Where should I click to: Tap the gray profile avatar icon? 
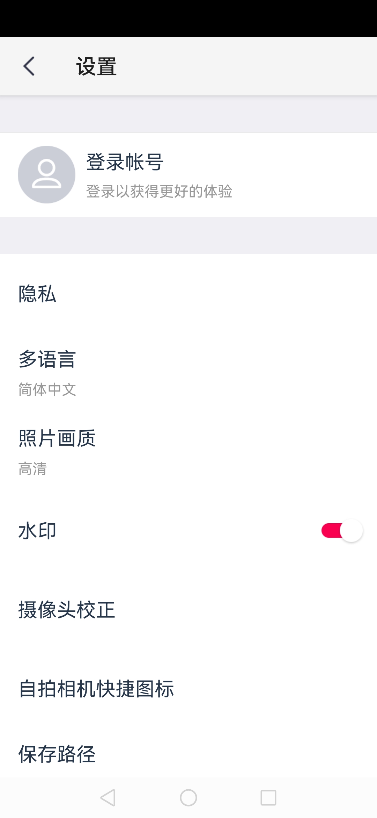click(46, 174)
